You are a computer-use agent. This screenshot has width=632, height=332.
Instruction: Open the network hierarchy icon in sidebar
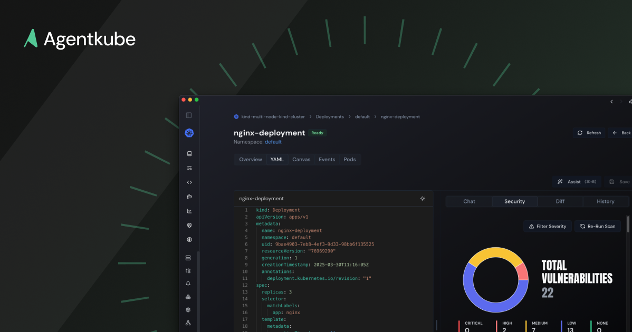[188, 323]
